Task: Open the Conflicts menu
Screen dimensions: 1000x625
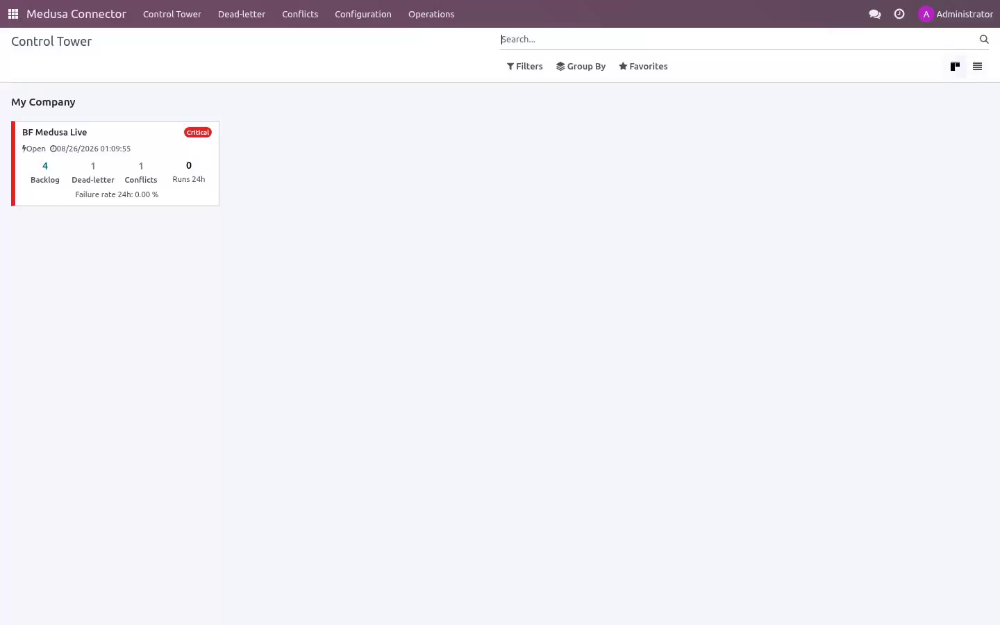Action: (x=300, y=14)
